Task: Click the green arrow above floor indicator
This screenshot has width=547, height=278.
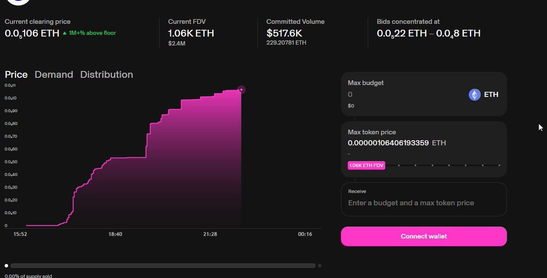Action: (65, 33)
